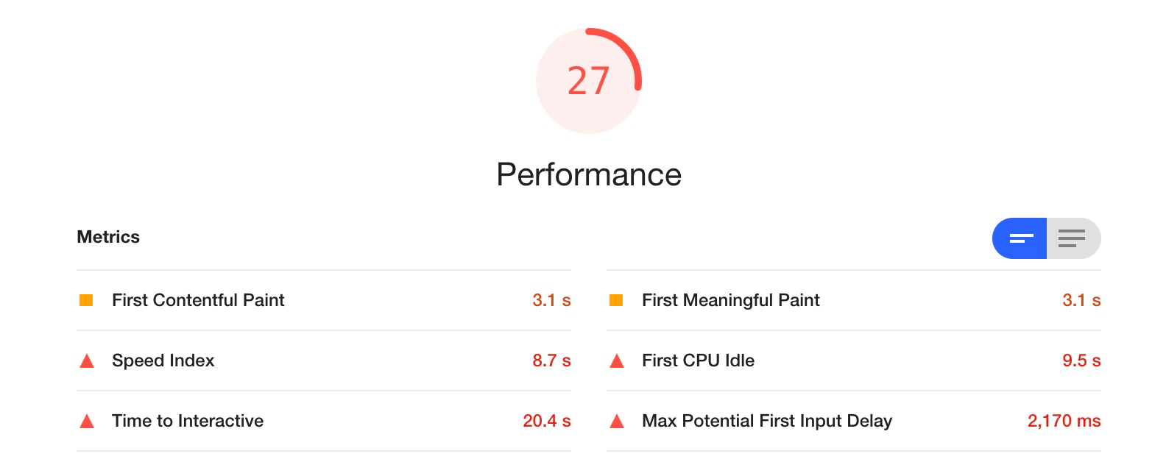1166x462 pixels.
Task: Click the 8.7 s Speed Index value
Action: [x=552, y=360]
